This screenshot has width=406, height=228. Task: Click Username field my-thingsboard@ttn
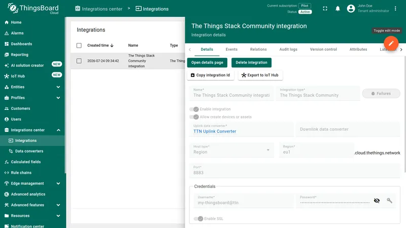click(244, 201)
